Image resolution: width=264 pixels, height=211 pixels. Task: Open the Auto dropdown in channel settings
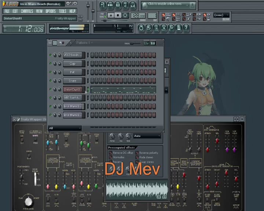pyautogui.click(x=147, y=136)
